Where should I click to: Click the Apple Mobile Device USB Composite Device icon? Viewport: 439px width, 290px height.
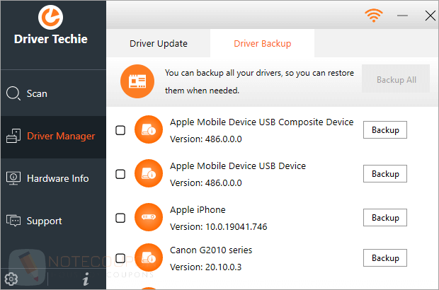point(149,129)
